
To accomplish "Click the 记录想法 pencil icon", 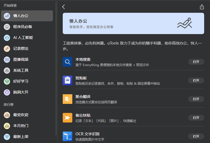I will pyautogui.click(x=7, y=49).
